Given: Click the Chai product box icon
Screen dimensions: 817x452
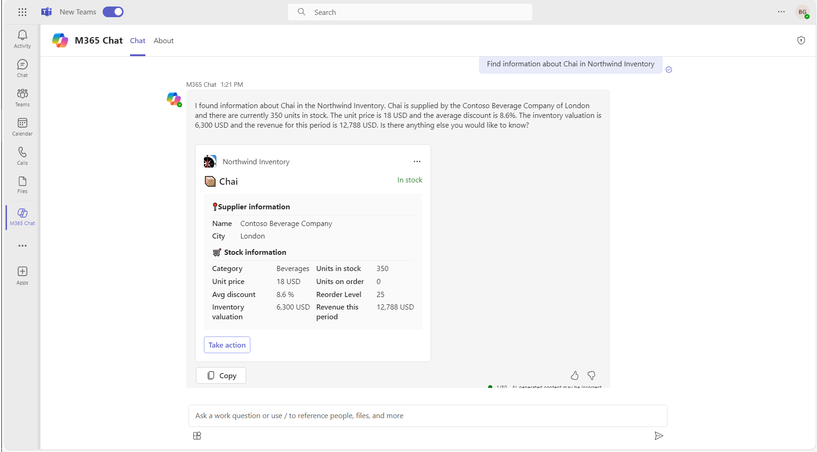Looking at the screenshot, I should tap(210, 181).
